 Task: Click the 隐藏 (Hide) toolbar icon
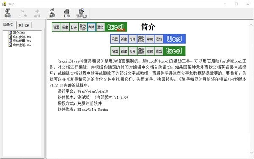click(x=8, y=13)
